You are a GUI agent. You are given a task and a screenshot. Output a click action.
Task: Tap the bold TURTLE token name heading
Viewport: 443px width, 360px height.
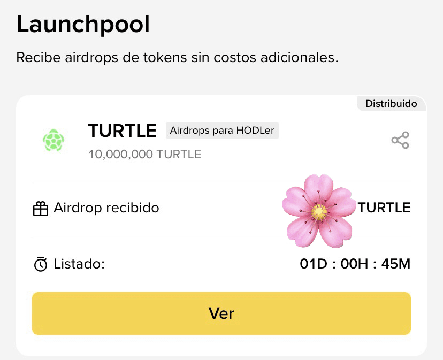click(122, 131)
